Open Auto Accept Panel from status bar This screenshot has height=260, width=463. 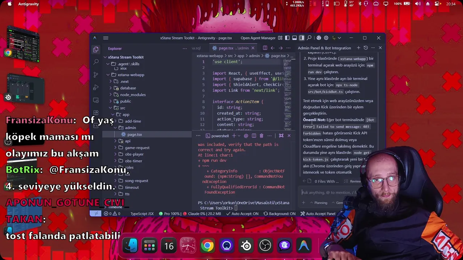318,214
